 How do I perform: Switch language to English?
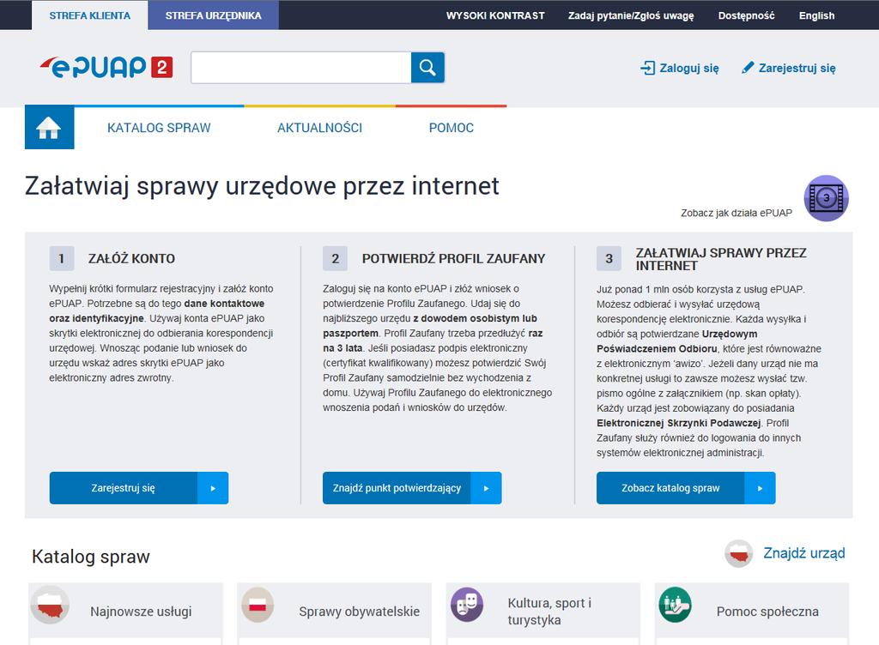(817, 15)
